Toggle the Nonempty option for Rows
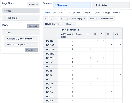 point(33,26)
